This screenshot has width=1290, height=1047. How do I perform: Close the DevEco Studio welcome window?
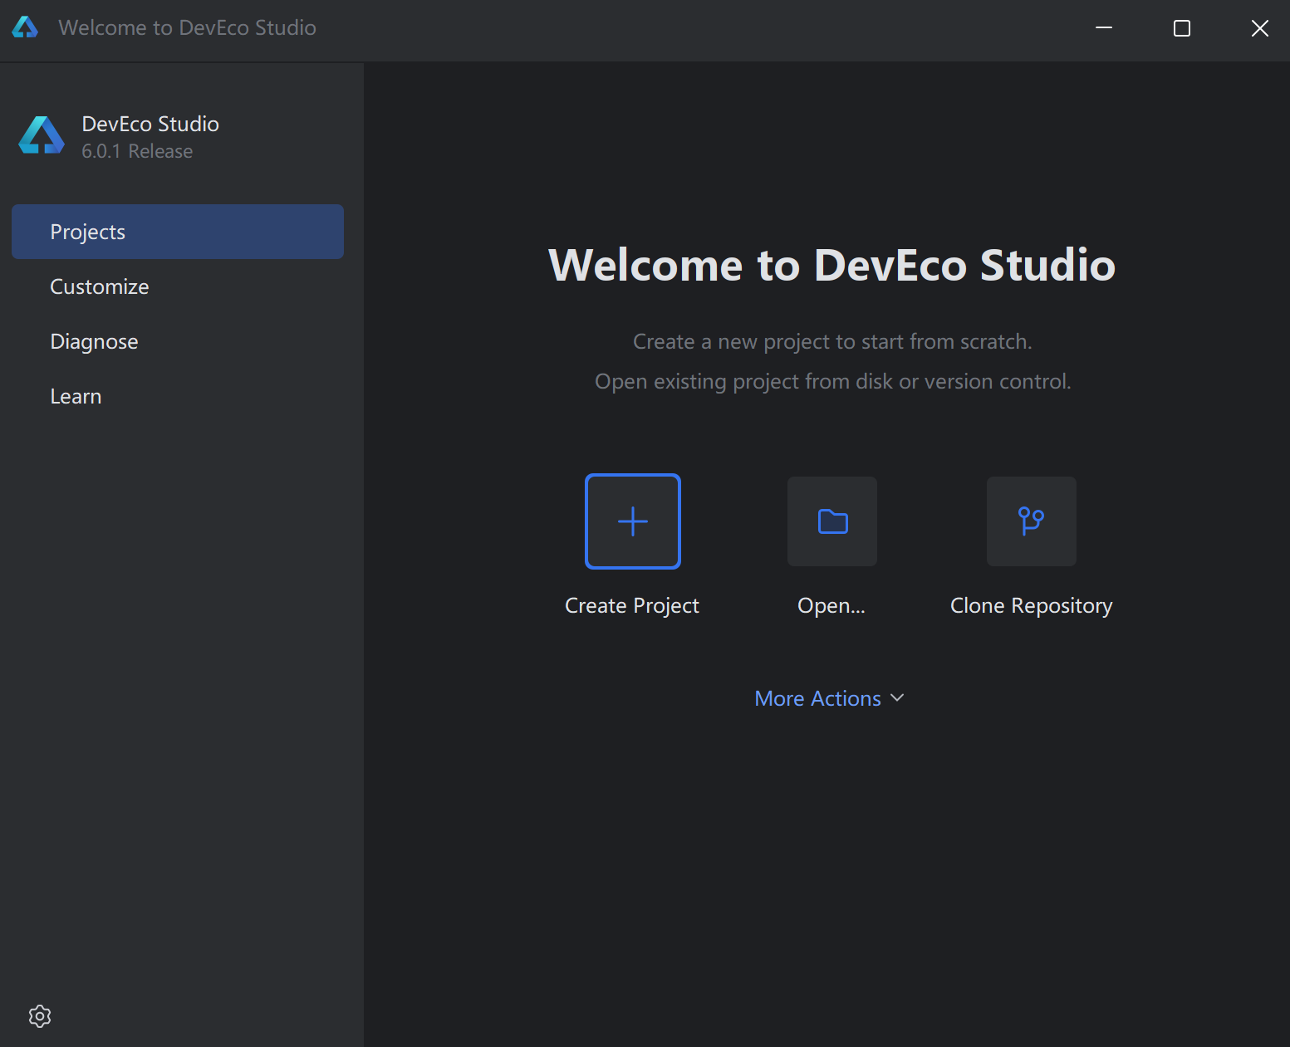pos(1260,28)
